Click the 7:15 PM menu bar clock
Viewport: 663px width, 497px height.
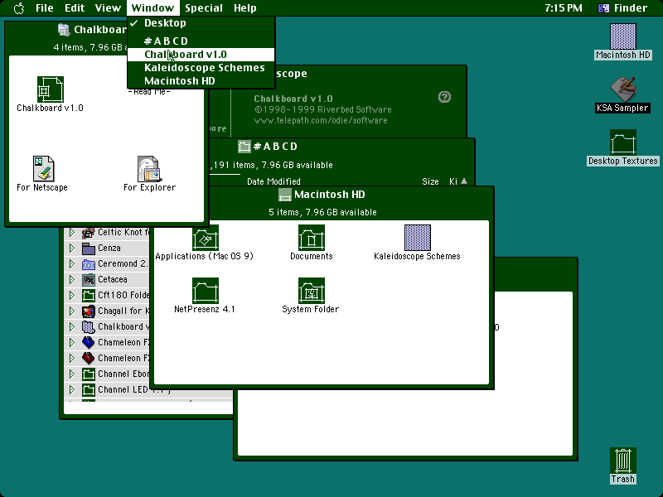click(564, 8)
